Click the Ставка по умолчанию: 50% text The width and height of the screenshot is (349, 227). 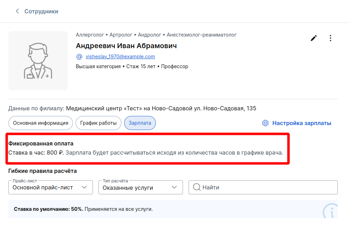48,209
